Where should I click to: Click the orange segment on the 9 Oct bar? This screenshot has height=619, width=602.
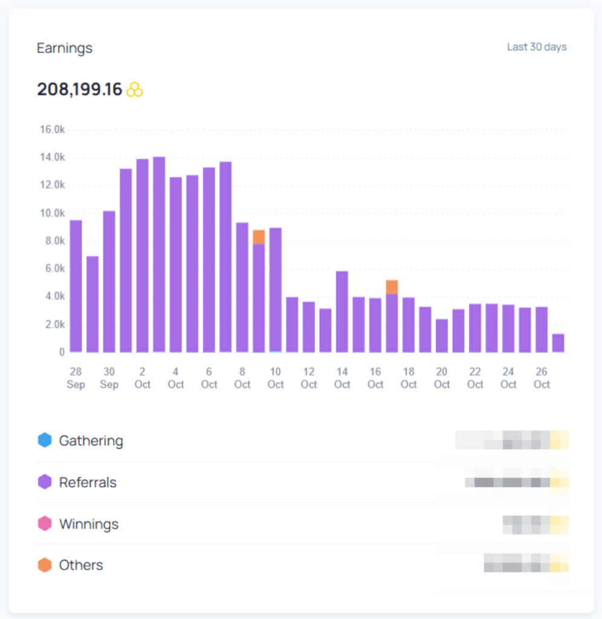[259, 237]
